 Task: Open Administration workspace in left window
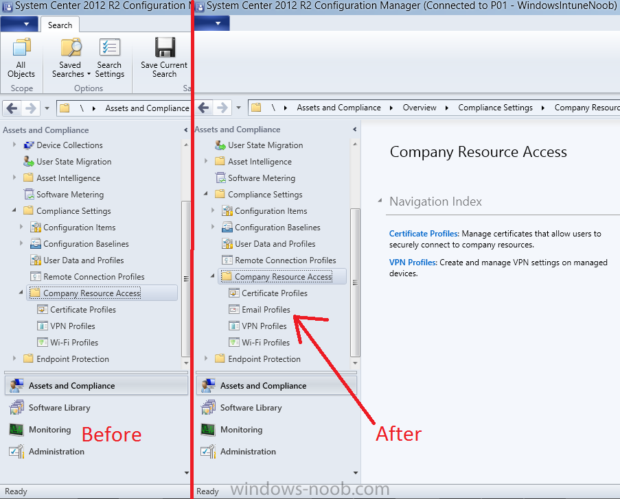tap(96, 451)
